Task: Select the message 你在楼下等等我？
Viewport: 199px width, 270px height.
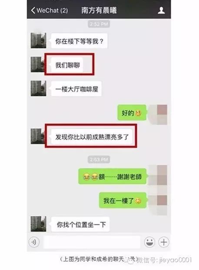Action: click(79, 41)
